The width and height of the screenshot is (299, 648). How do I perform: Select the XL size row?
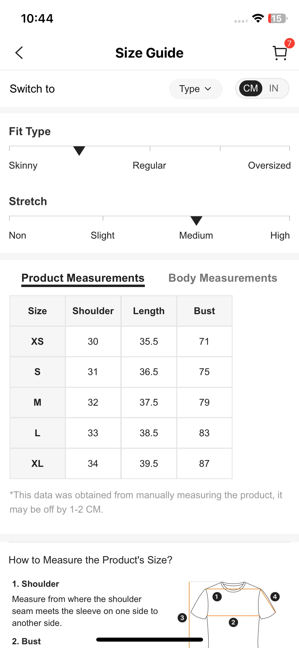121,463
